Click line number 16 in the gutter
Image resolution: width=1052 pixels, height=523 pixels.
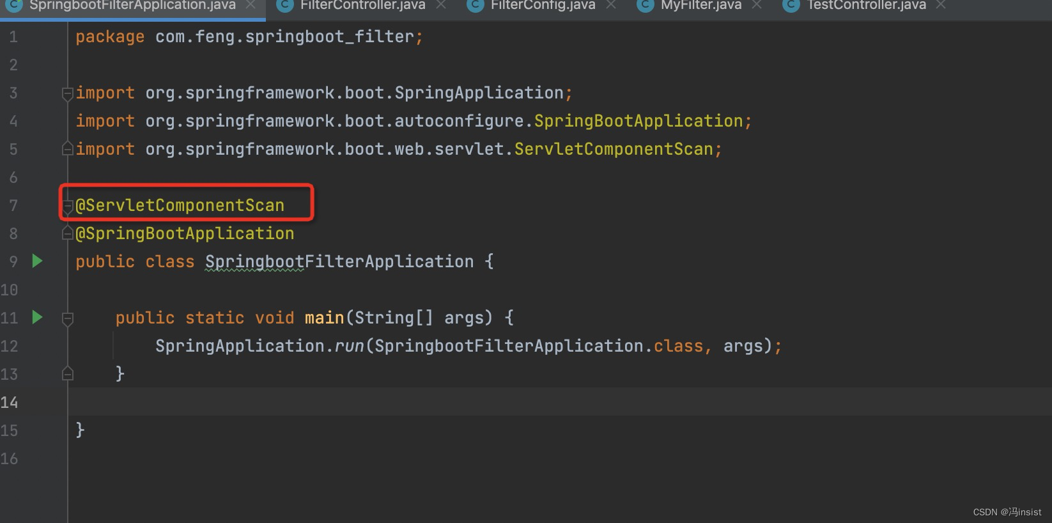coord(10,458)
